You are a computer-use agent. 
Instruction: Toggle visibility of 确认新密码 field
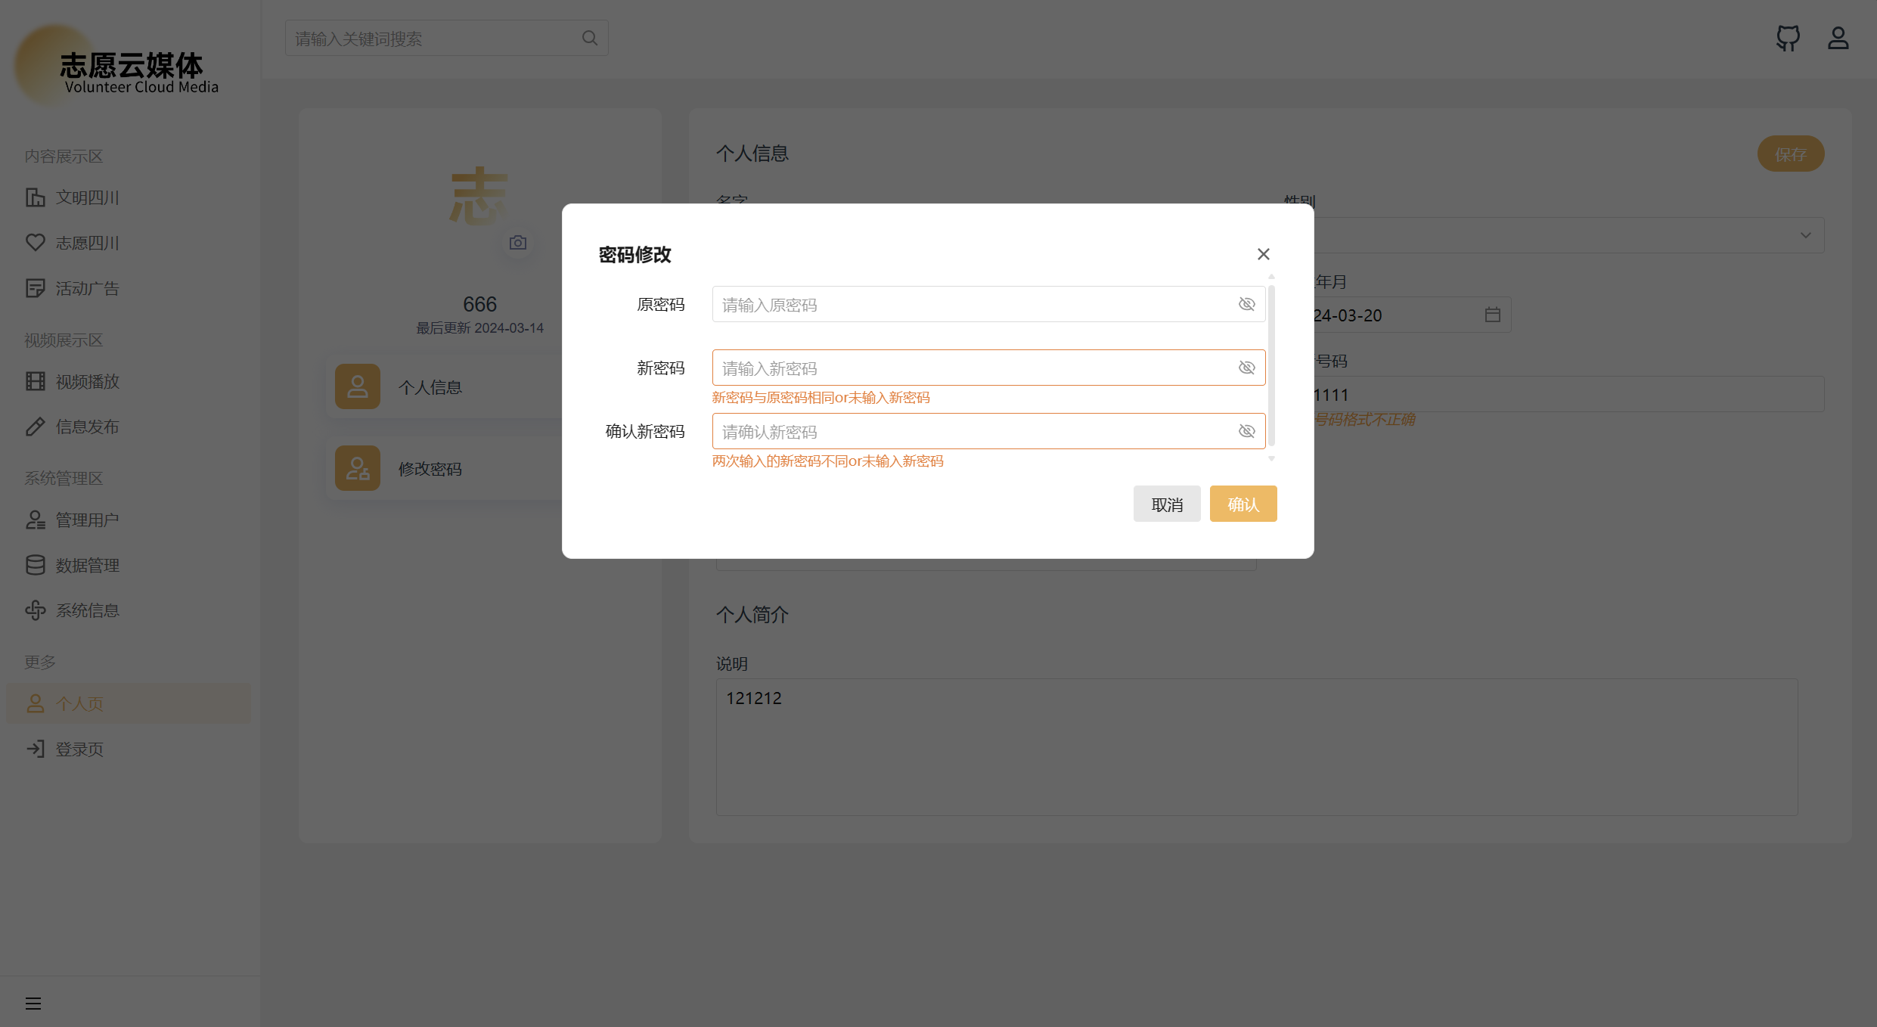coord(1246,431)
